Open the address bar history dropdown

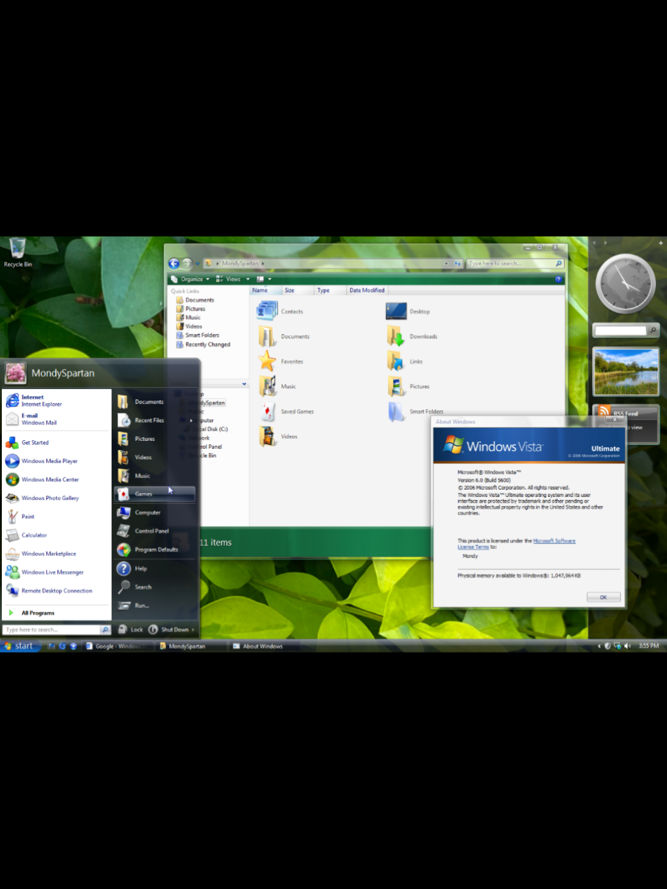(x=446, y=263)
